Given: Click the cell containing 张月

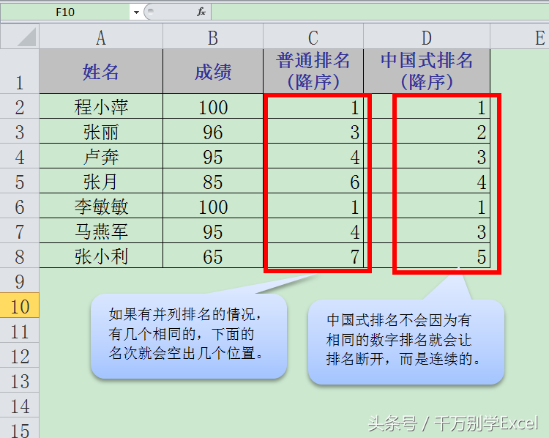Looking at the screenshot, I should pyautogui.click(x=101, y=181).
